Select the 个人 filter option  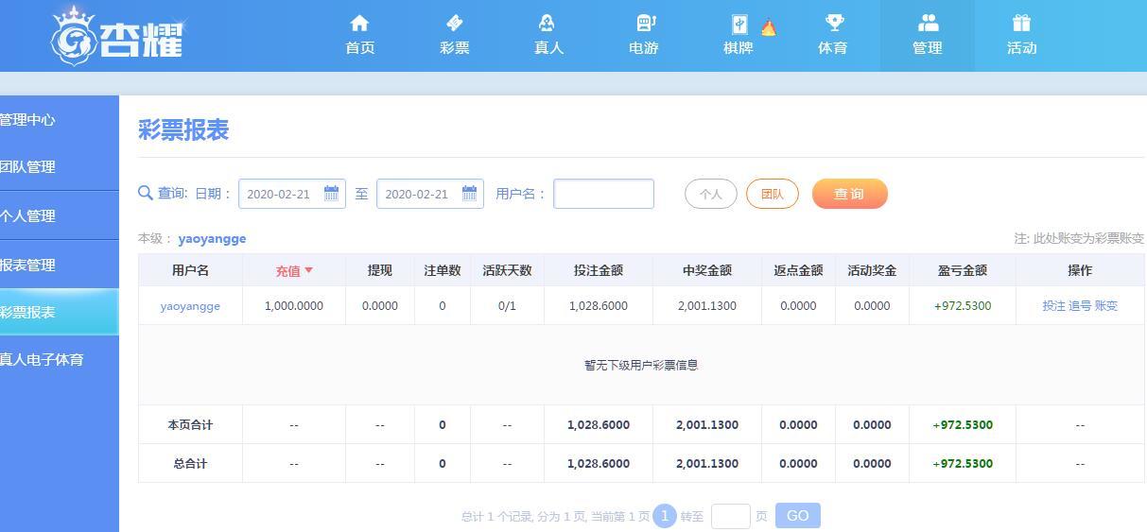pyautogui.click(x=710, y=194)
